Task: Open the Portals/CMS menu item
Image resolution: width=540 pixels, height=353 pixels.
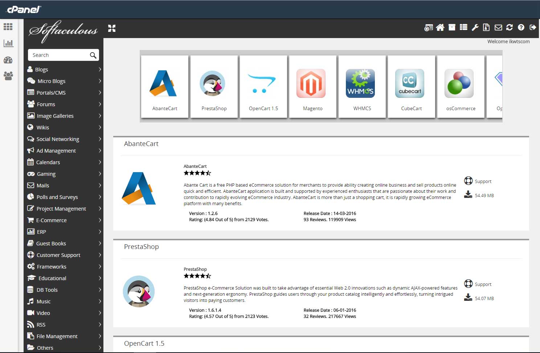Action: coord(51,93)
